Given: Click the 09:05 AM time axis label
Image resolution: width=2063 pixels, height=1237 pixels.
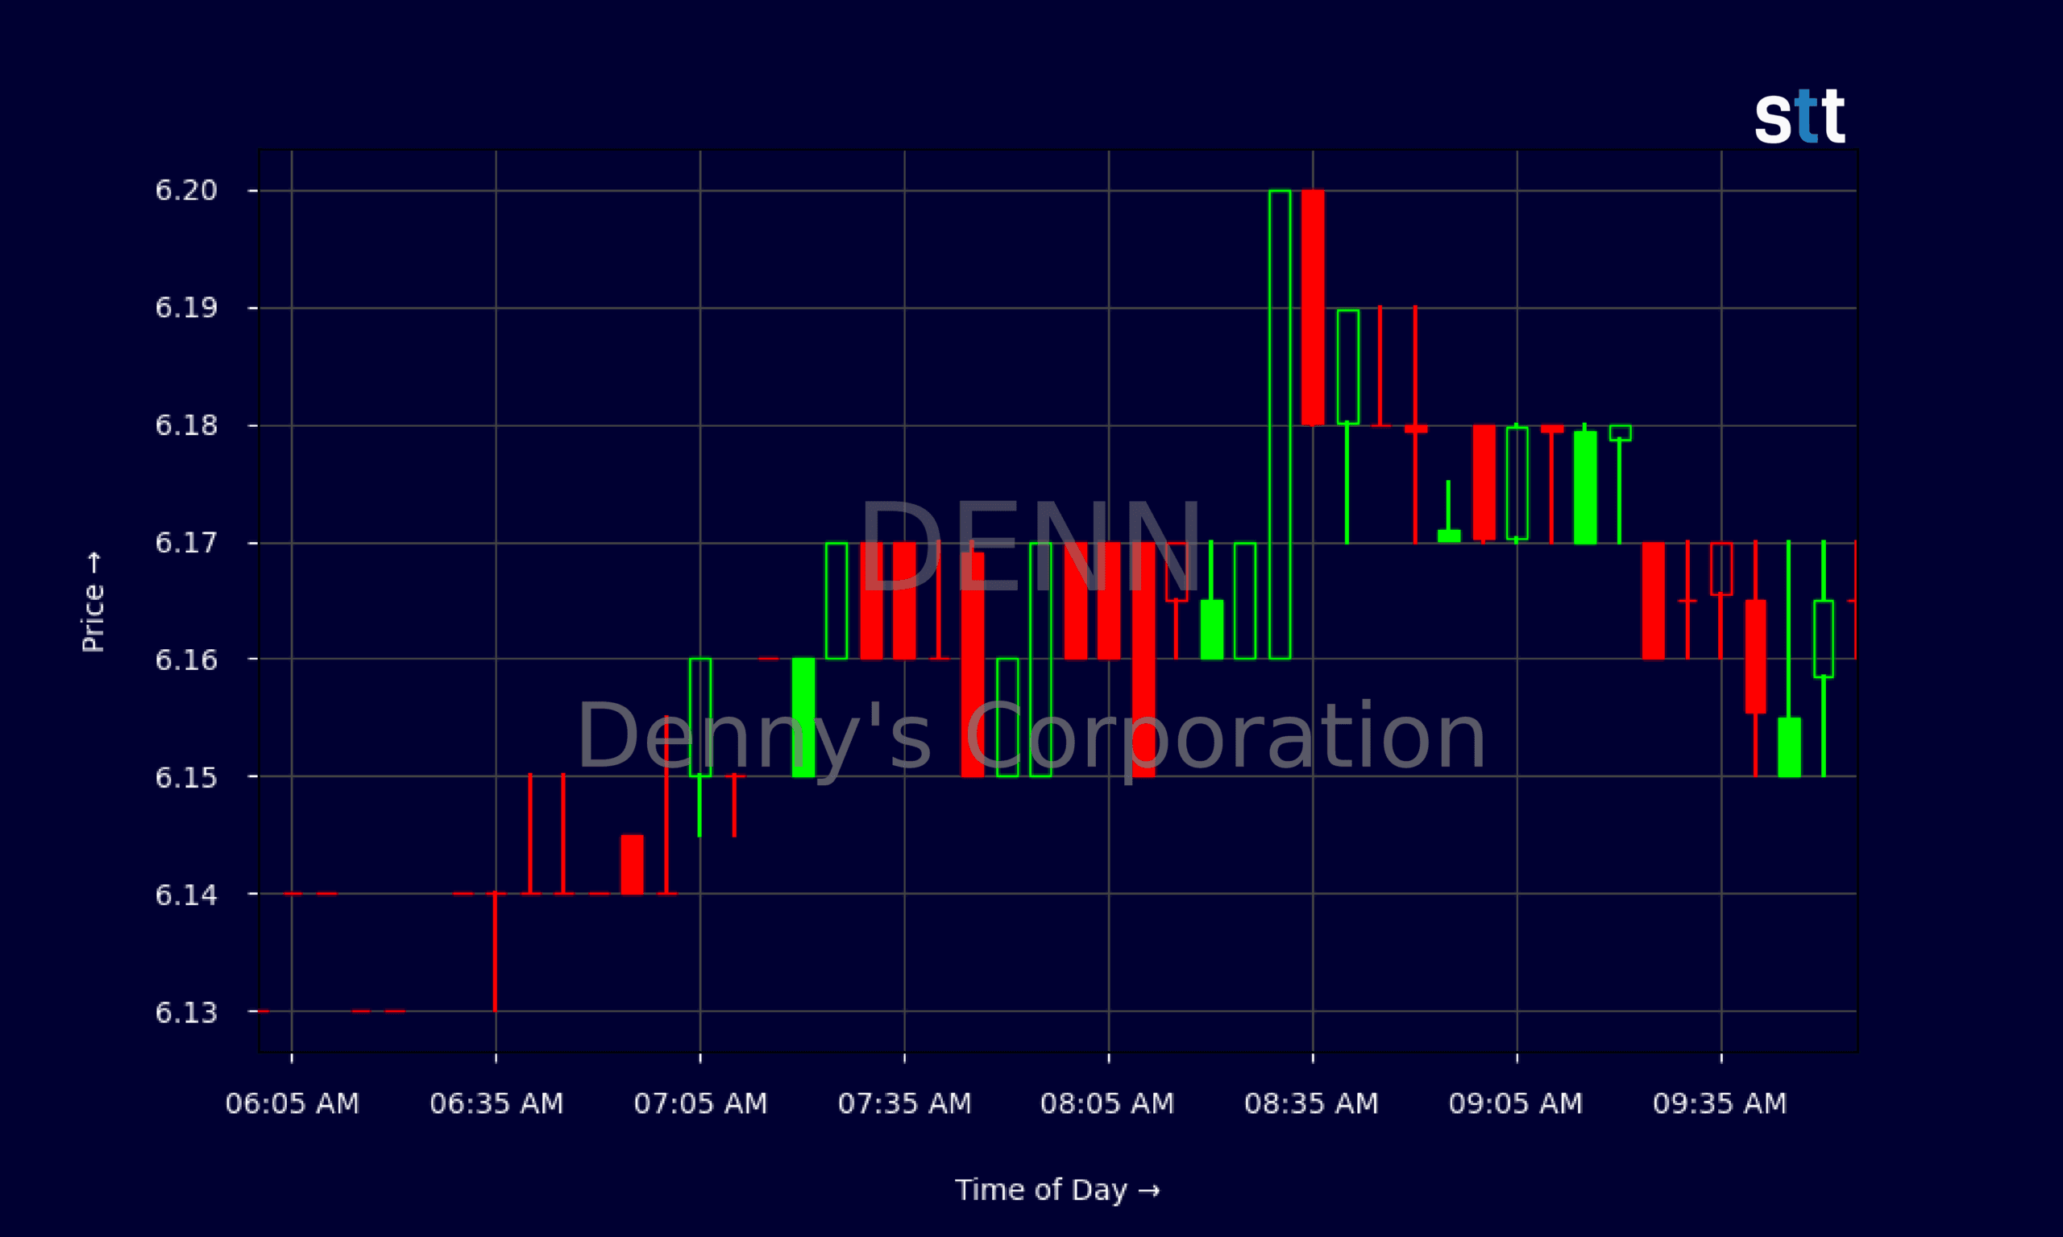Looking at the screenshot, I should [1515, 1103].
